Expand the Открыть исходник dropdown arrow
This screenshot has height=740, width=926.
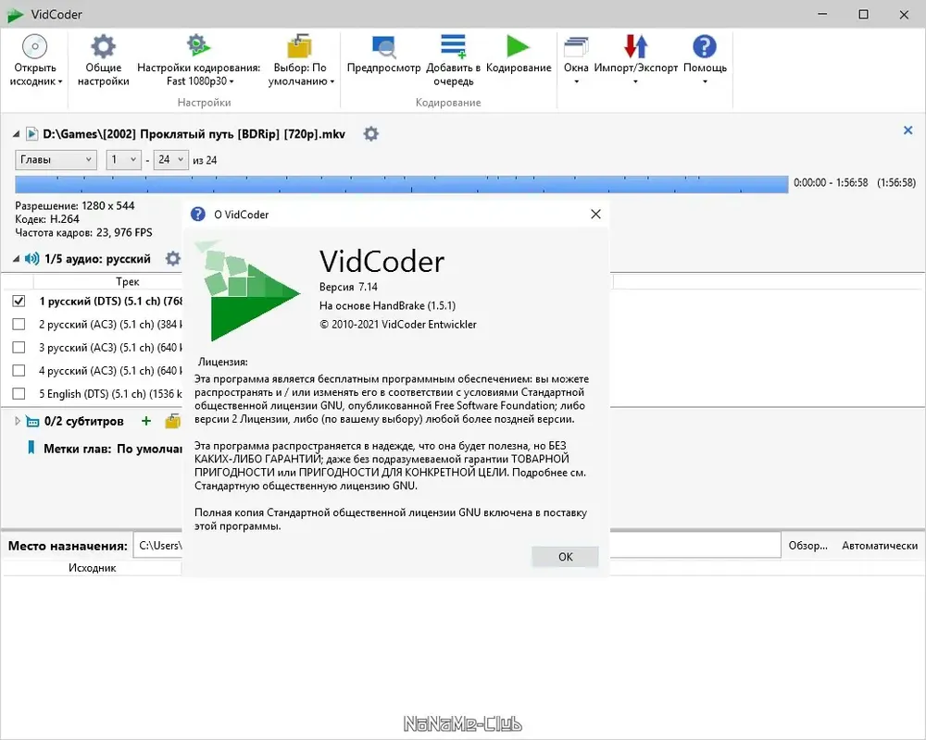pyautogui.click(x=60, y=81)
